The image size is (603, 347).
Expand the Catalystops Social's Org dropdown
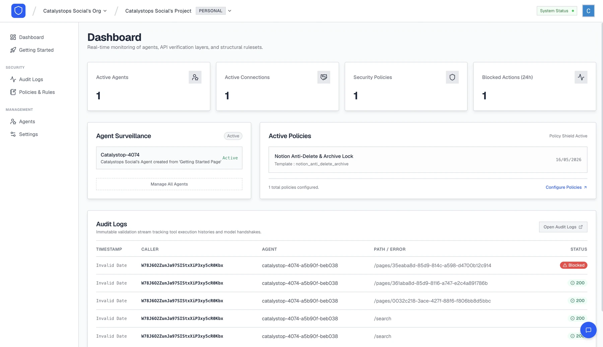(75, 11)
